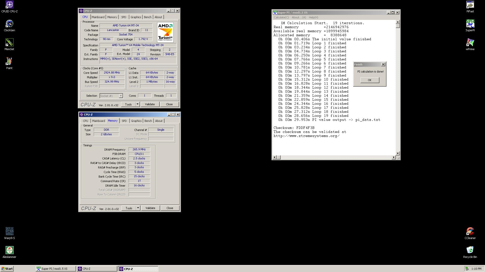Select the CPU tab in upper CPU-Z window
The height and width of the screenshot is (272, 485).
85,17
